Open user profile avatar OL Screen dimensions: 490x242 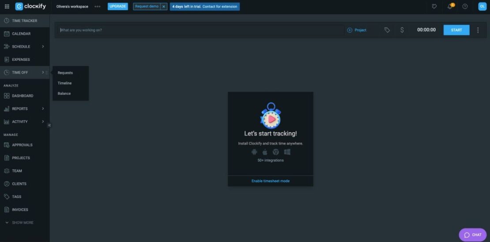pyautogui.click(x=482, y=7)
